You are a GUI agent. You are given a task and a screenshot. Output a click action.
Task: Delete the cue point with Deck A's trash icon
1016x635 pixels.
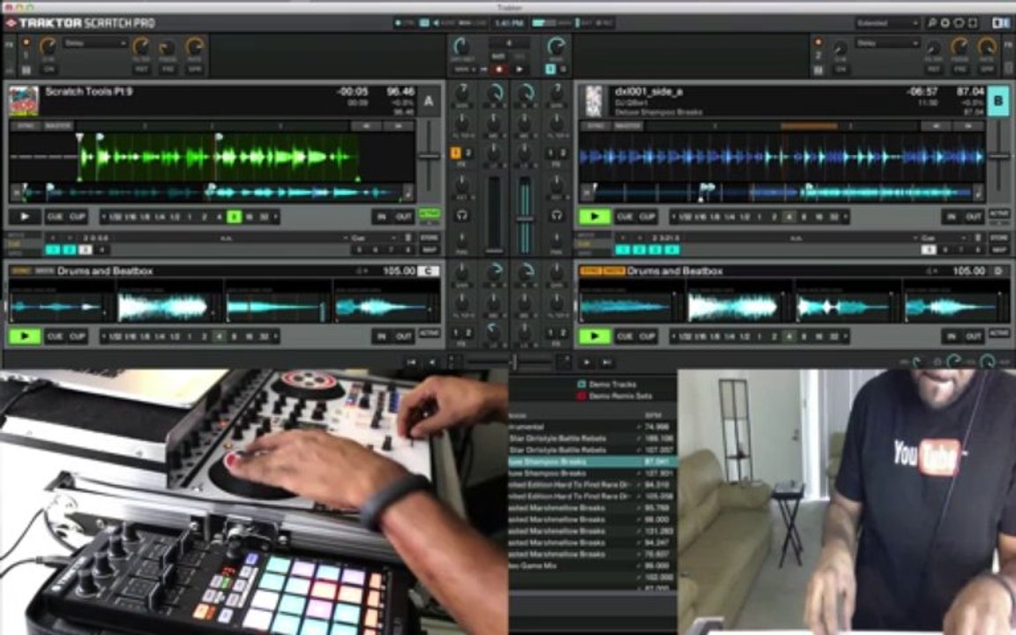point(408,238)
